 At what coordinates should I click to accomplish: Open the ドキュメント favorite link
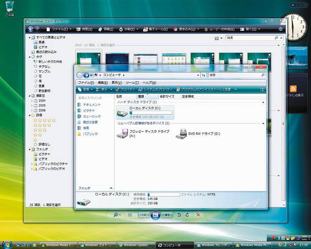tap(91, 105)
